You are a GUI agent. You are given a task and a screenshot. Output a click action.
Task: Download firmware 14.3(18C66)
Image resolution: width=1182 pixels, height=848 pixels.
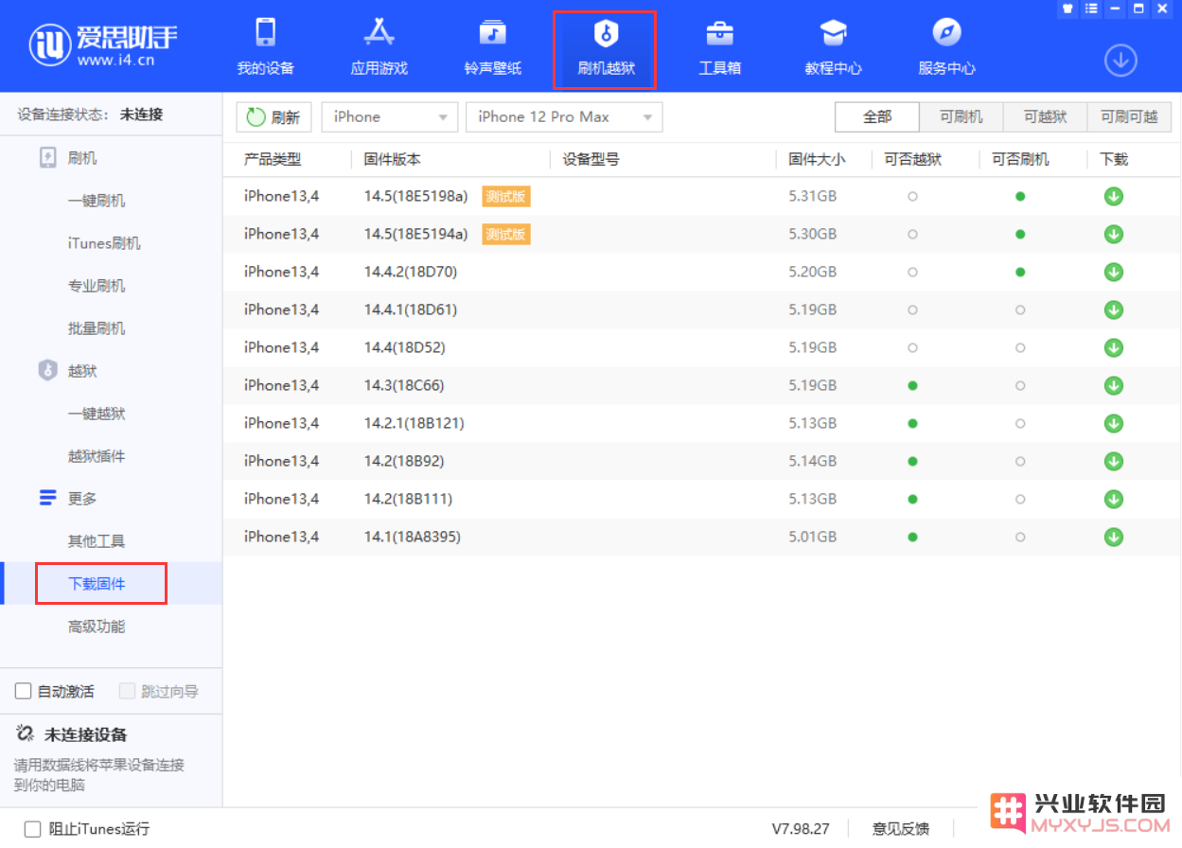[1114, 386]
